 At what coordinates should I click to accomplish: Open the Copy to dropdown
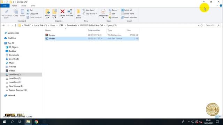(x=54, y=14)
